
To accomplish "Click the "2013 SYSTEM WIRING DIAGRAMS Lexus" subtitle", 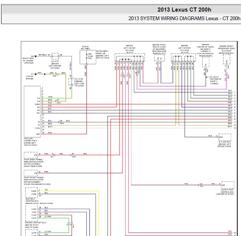I will (173, 19).
